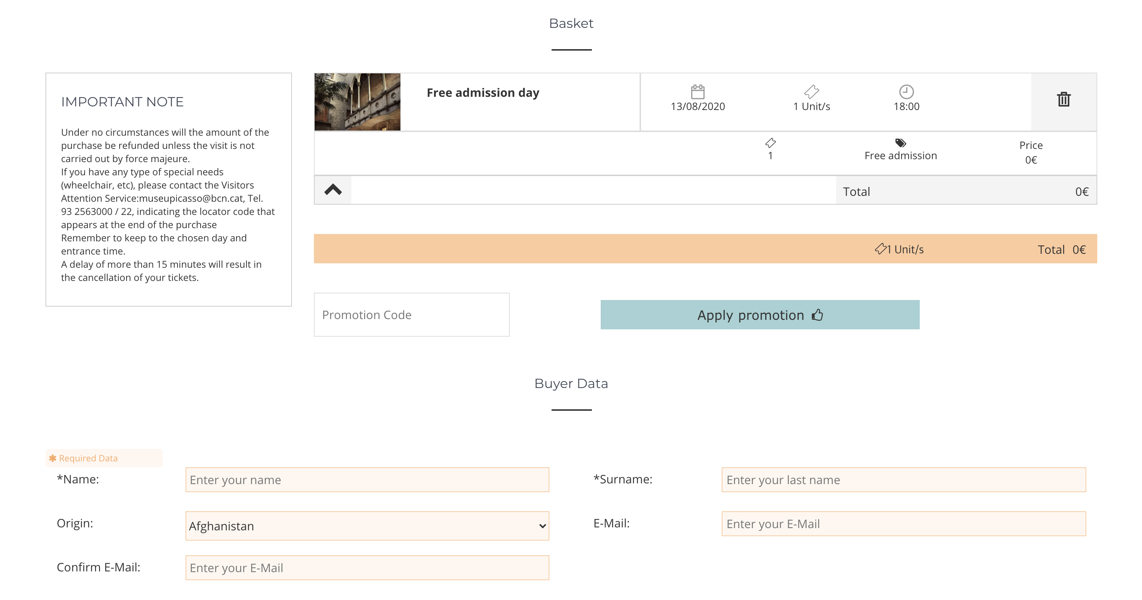The image size is (1142, 600).
Task: Click the Confirm E-Mail input field
Action: [x=367, y=568]
